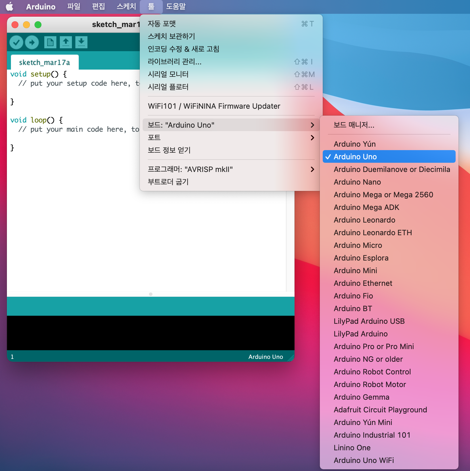This screenshot has width=470, height=471.
Task: Close the 툴 menu in menu bar
Action: tap(151, 7)
